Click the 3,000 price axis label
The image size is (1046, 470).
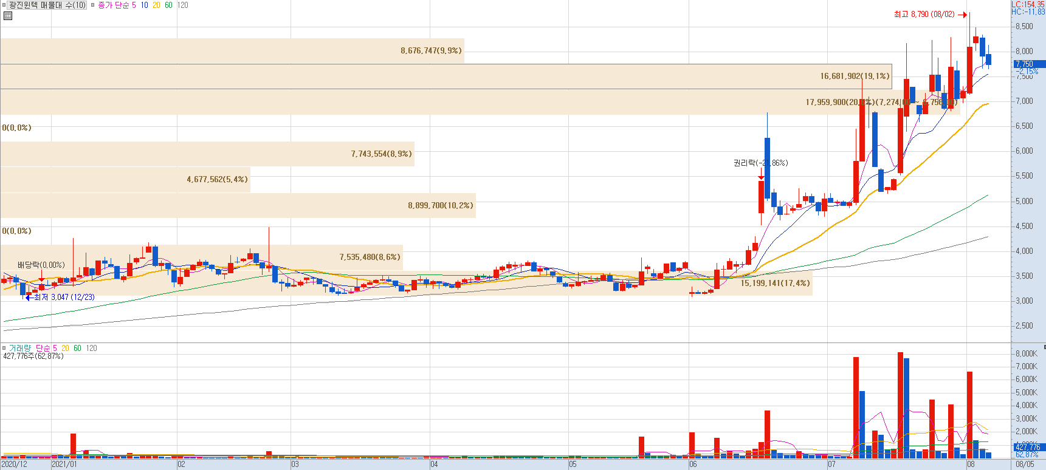click(x=1024, y=301)
